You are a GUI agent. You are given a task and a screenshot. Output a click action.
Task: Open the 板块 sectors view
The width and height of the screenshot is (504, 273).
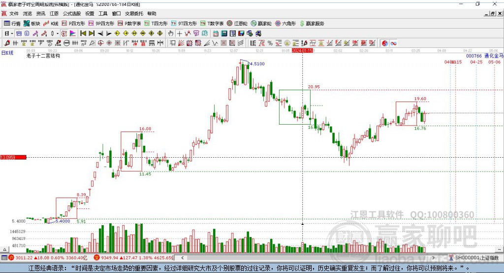click(31, 24)
